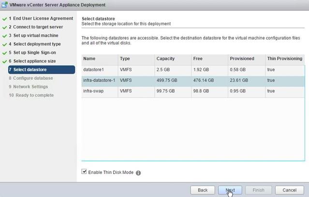This screenshot has height=197, width=309.
Task: Click step 10 Ready to complete
Action: (x=31, y=95)
